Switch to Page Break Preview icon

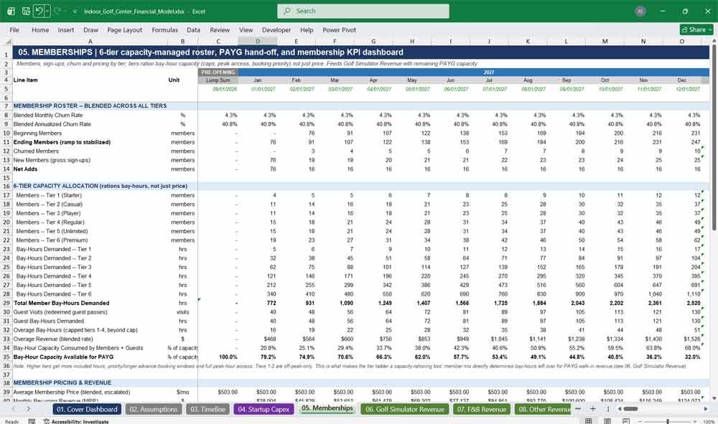point(625,421)
